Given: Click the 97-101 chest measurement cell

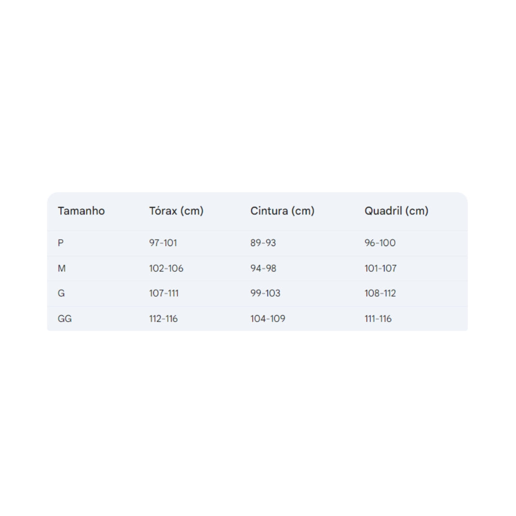Looking at the screenshot, I should tap(163, 243).
